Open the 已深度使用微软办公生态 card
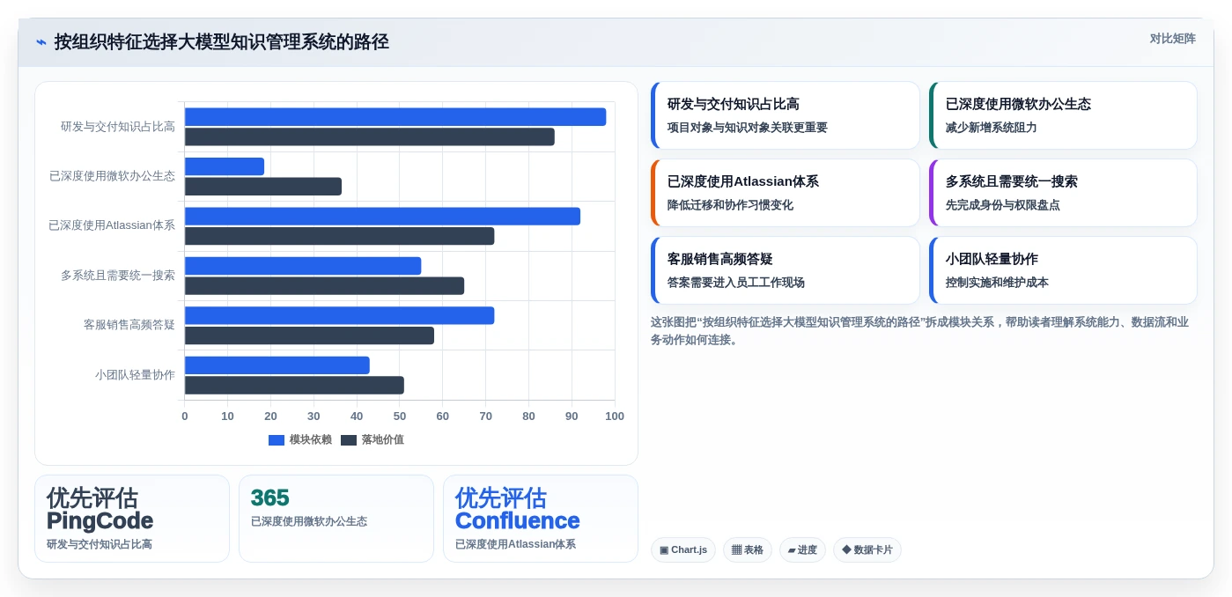Viewport: 1232px width, 597px height. click(x=1063, y=115)
